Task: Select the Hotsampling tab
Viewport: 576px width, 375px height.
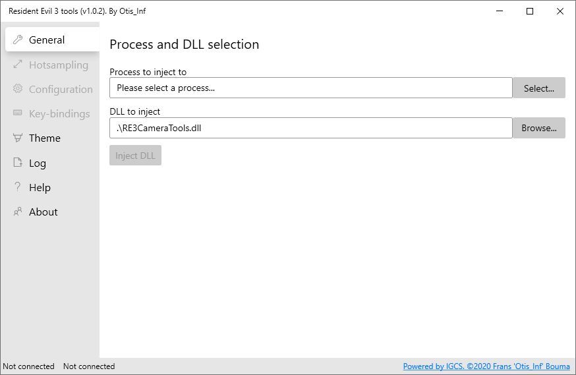Action: tap(58, 65)
